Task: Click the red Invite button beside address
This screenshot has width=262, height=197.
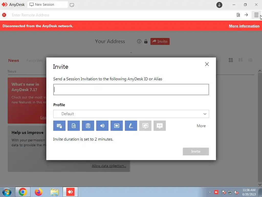Action: point(160,41)
